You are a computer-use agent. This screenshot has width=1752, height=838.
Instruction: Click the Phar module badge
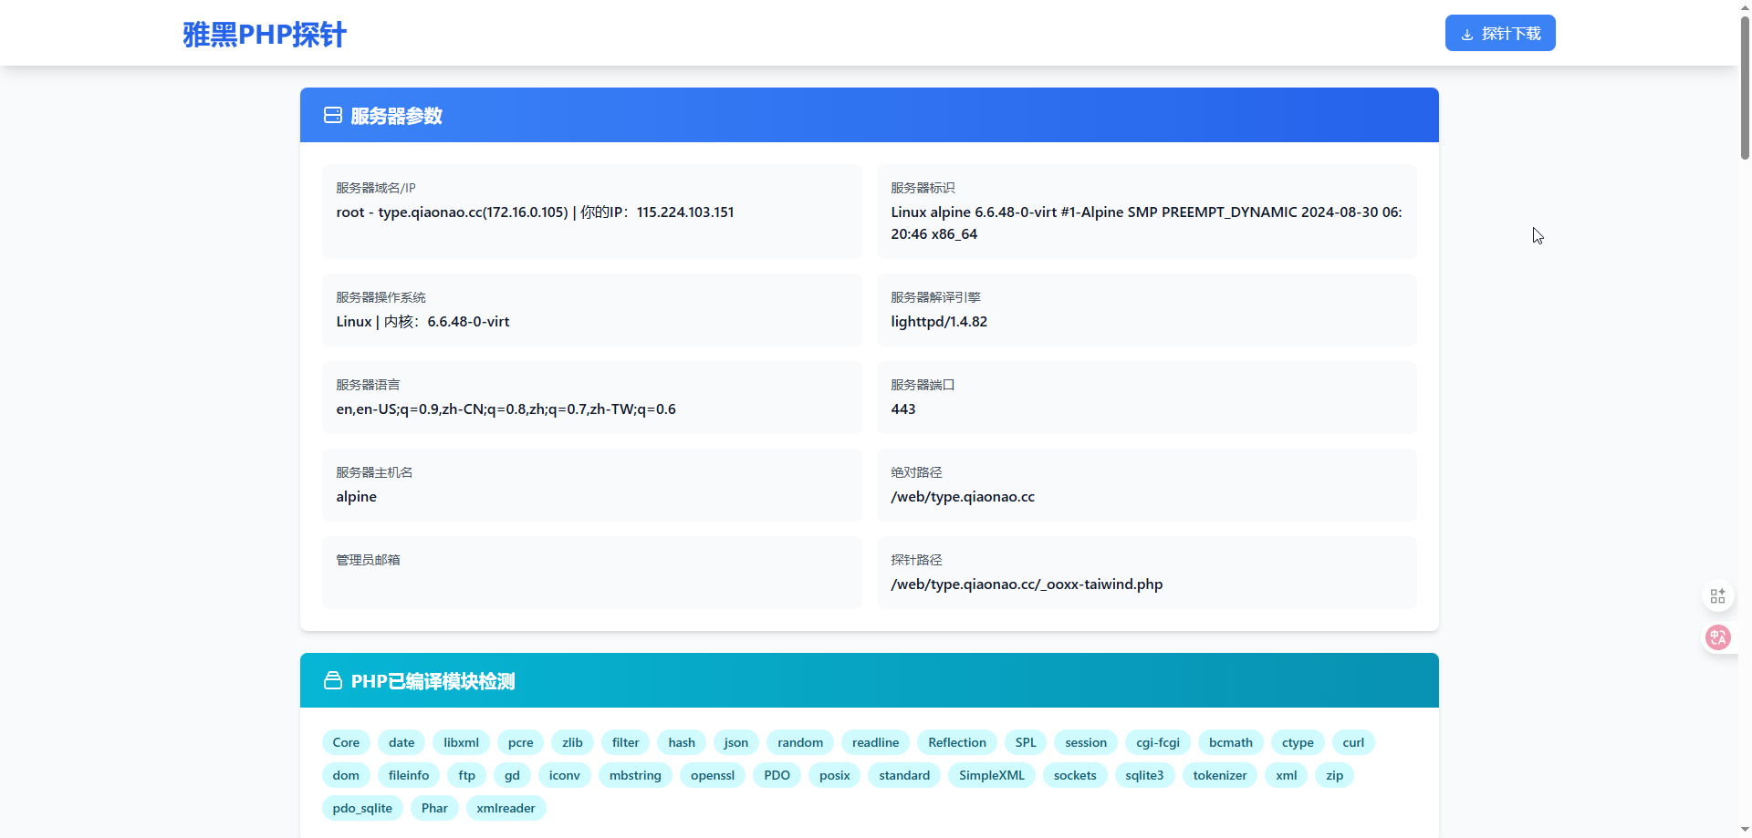(x=434, y=808)
